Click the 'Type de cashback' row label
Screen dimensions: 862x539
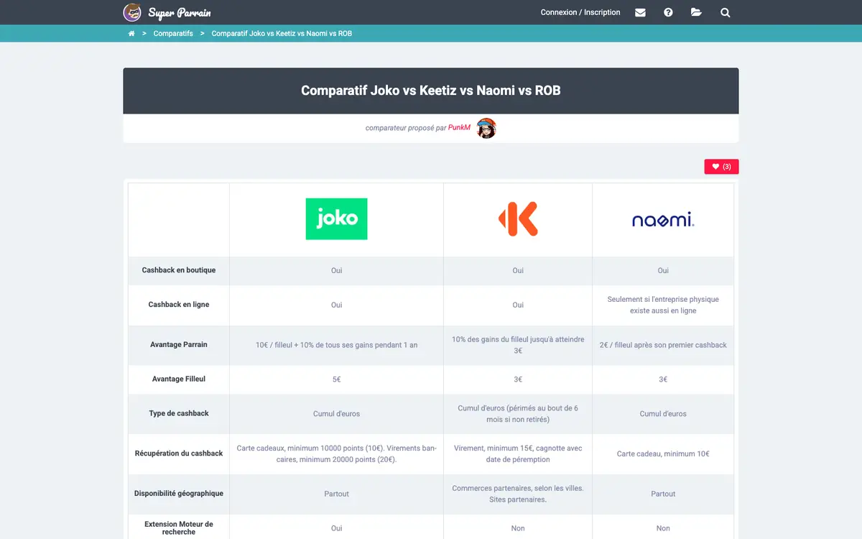(179, 414)
